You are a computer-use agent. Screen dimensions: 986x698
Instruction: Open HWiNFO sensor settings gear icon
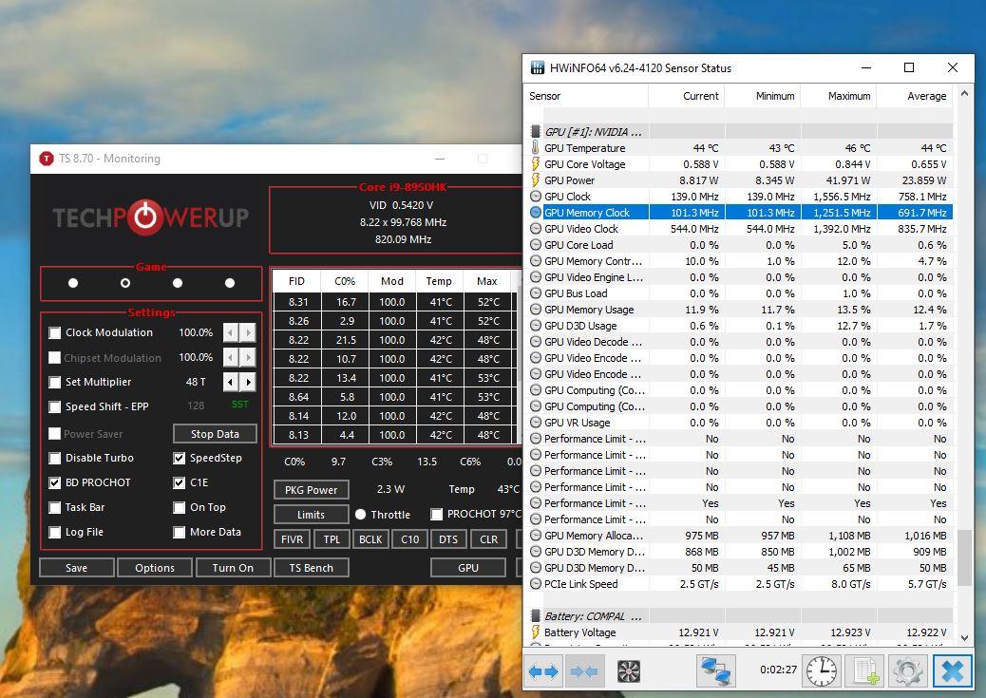(908, 671)
